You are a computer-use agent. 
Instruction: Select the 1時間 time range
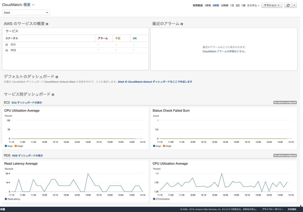(208, 5)
